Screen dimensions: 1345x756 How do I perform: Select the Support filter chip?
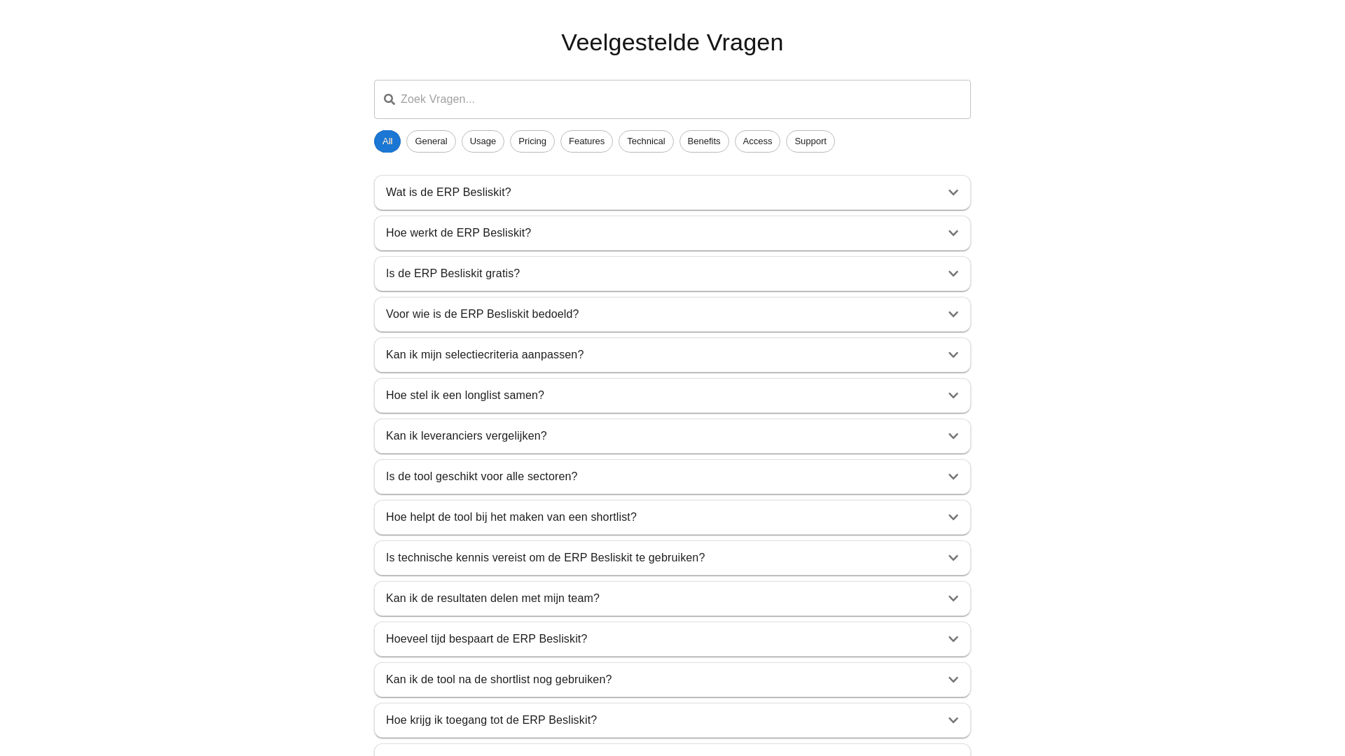[811, 141]
